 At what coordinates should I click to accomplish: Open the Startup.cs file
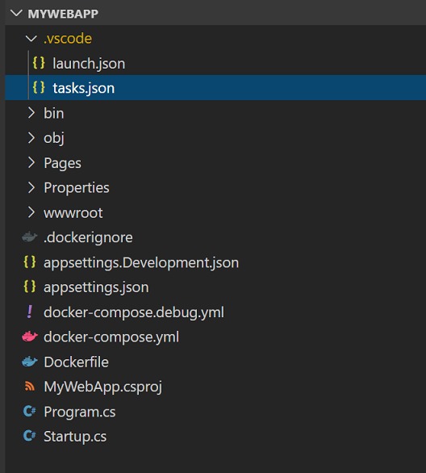click(x=75, y=437)
